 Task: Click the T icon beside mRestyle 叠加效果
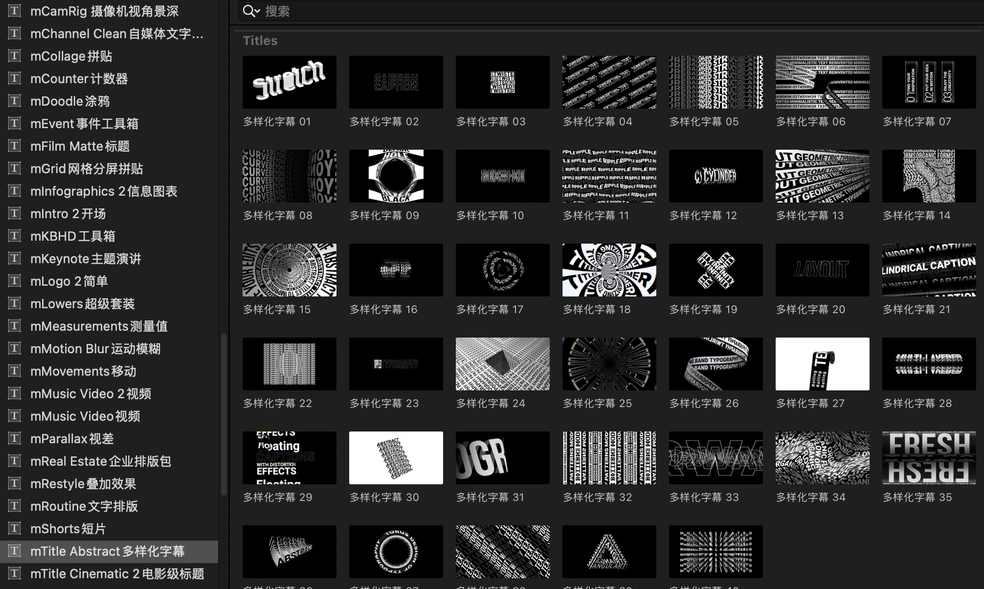tap(15, 483)
